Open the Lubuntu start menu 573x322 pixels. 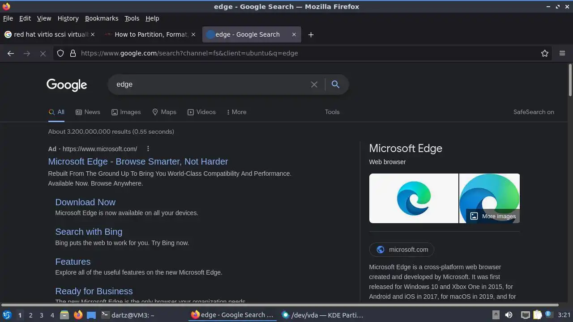(7, 315)
